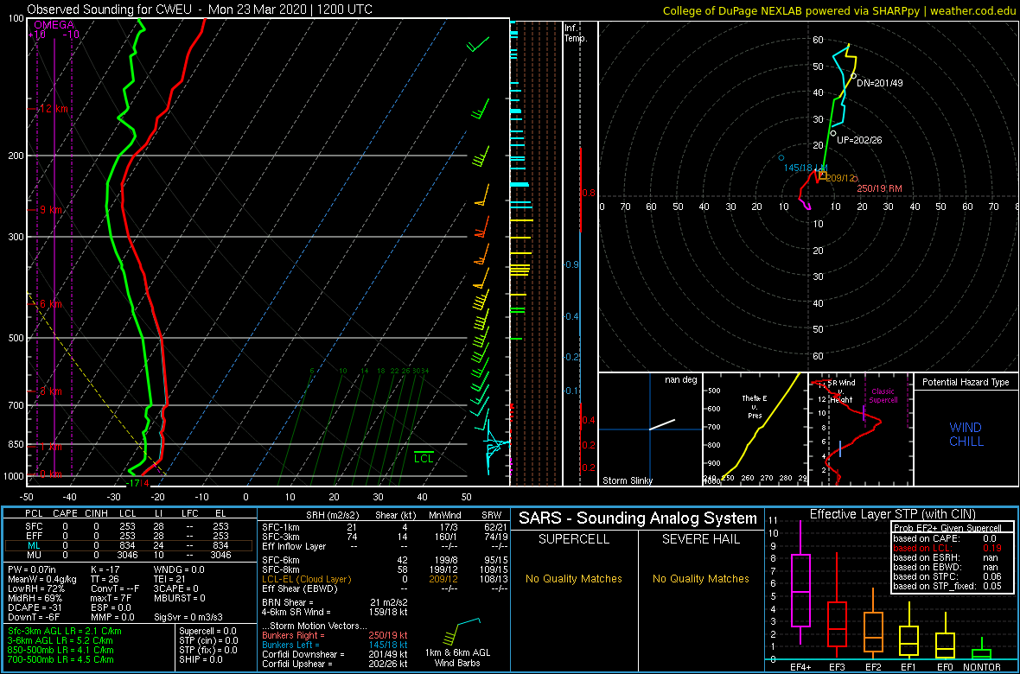The width and height of the screenshot is (1020, 674).
Task: Click the 200 mb pressure label
Action: click(x=16, y=156)
